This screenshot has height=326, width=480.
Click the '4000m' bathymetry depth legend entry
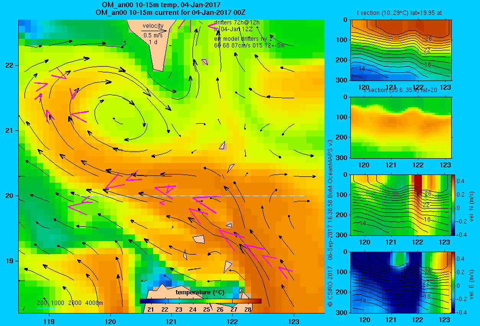(94, 303)
